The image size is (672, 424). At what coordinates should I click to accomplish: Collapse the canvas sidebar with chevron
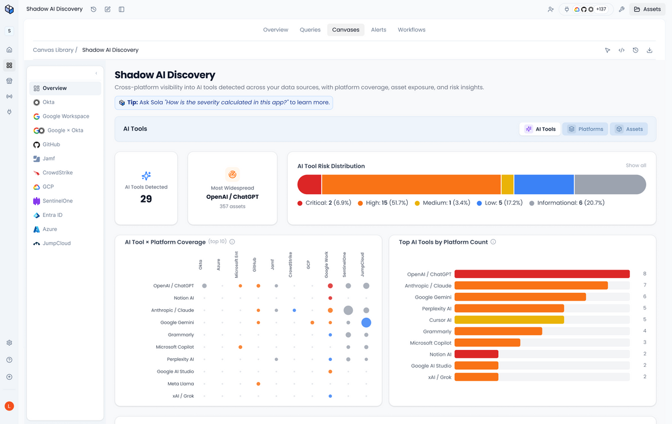pos(96,73)
